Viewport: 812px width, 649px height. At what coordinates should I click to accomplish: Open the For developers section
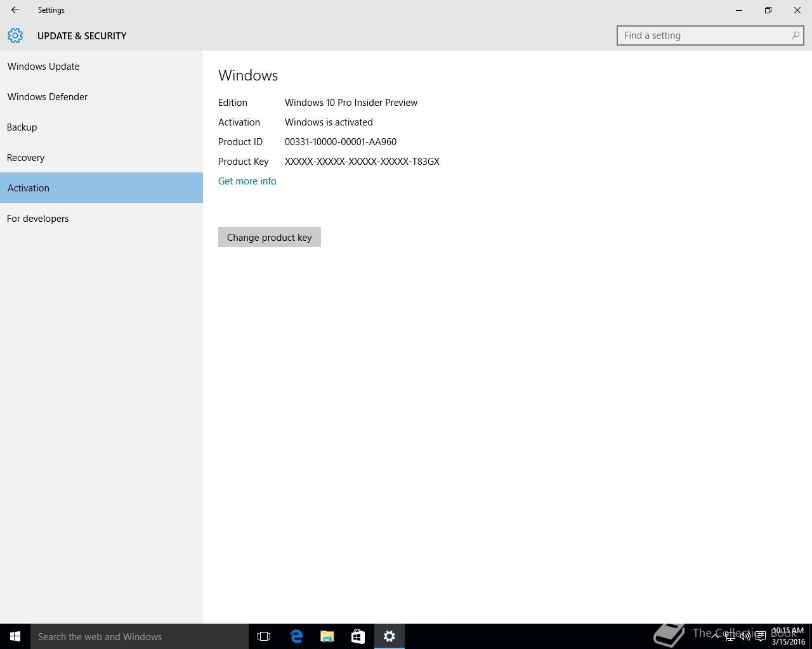(x=101, y=218)
